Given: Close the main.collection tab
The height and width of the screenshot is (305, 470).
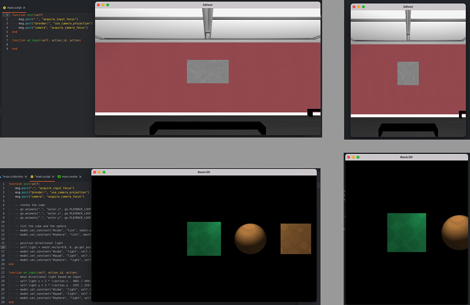Looking at the screenshot, I should [x=26, y=176].
